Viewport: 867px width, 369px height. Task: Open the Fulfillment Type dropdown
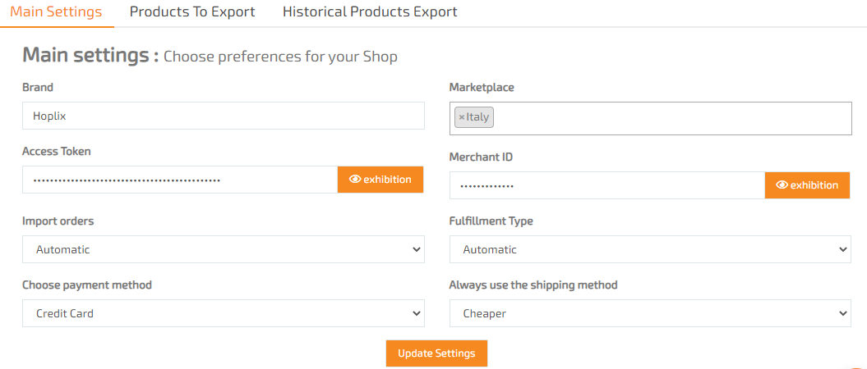pos(650,249)
